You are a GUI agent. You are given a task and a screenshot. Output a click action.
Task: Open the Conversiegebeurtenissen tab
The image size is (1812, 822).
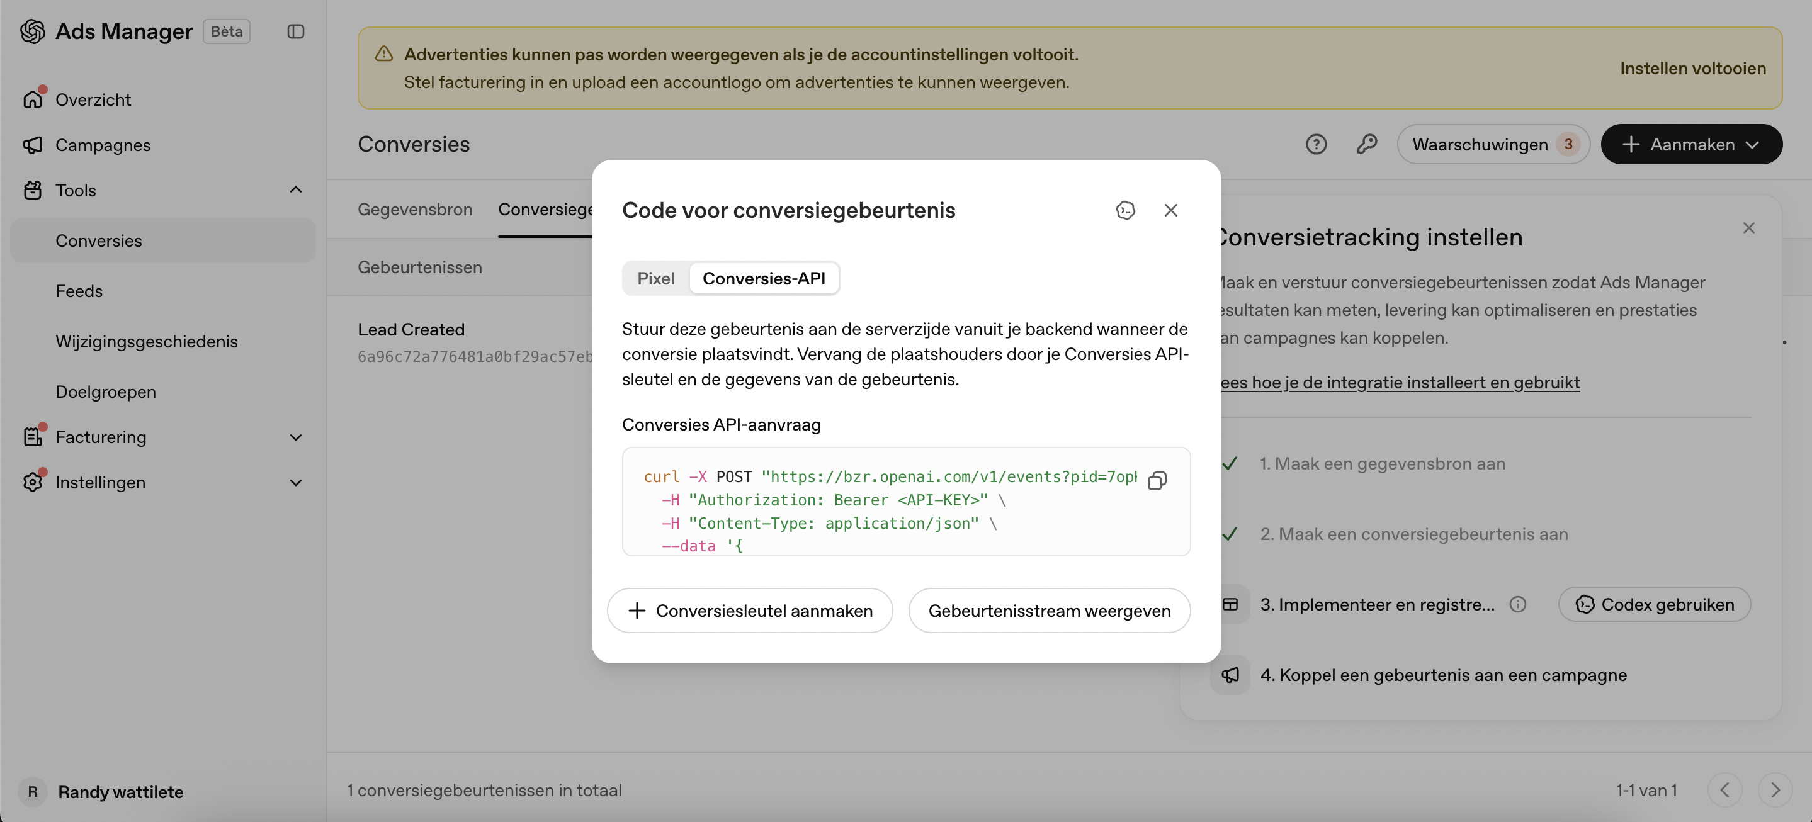(x=545, y=209)
